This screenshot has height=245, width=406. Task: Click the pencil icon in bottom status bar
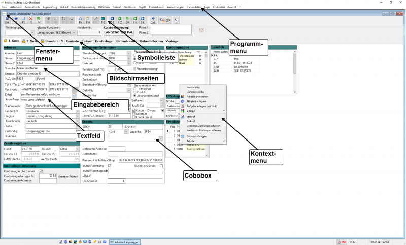61,242
